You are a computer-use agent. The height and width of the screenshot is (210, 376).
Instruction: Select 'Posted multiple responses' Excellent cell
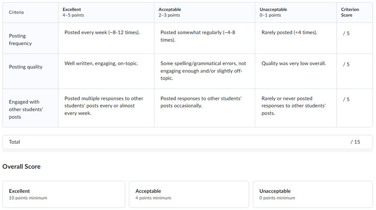point(106,107)
